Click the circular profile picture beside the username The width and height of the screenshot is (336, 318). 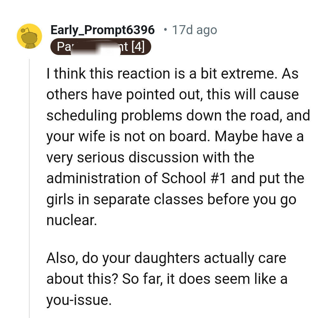(x=29, y=36)
